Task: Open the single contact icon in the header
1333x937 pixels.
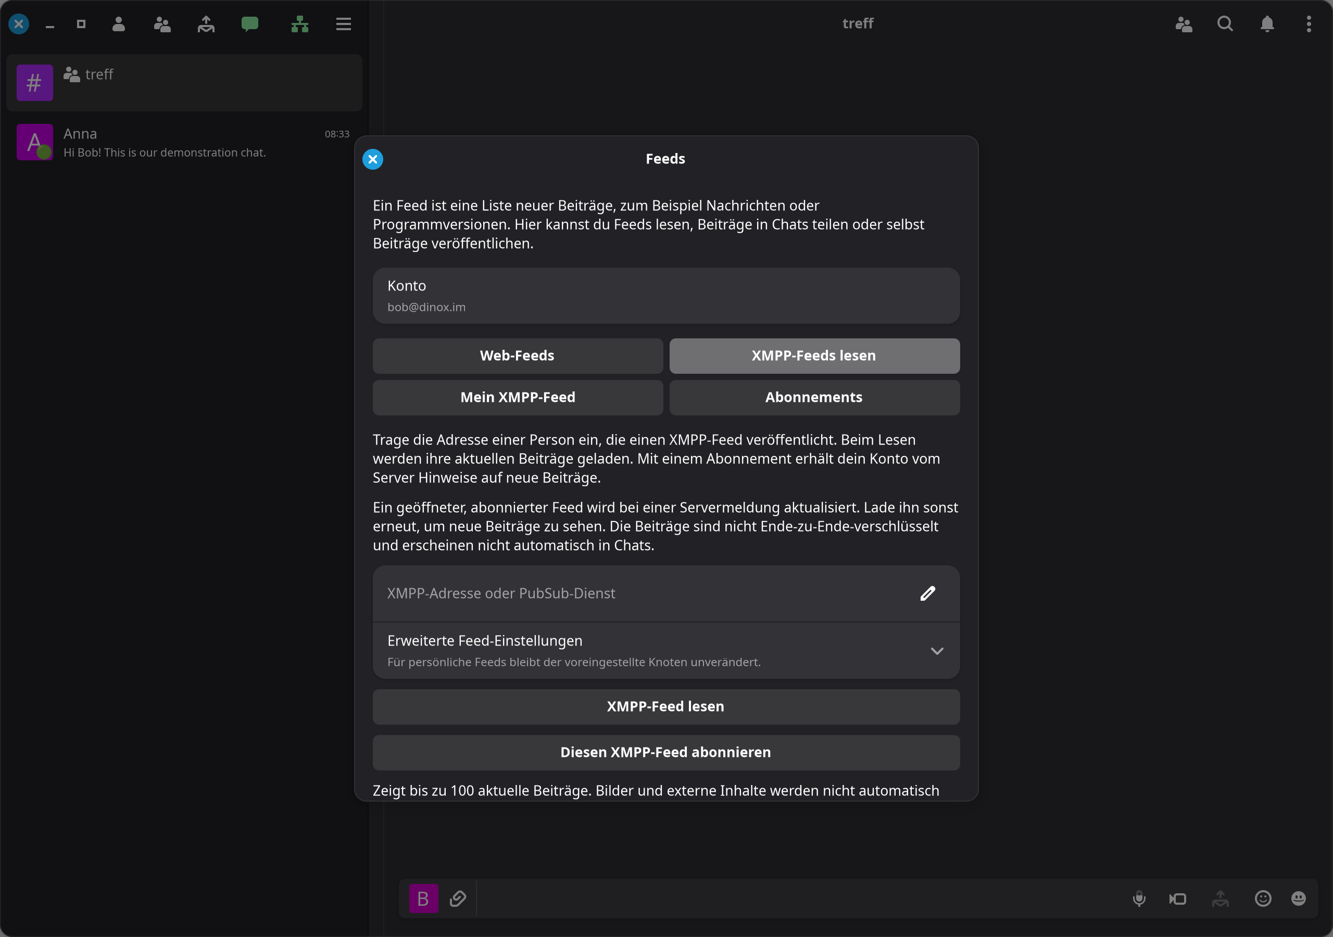Action: (118, 24)
